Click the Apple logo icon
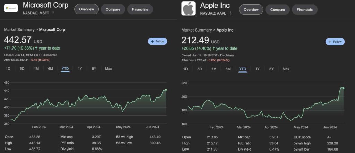This screenshot has height=153, width=355. point(189,9)
